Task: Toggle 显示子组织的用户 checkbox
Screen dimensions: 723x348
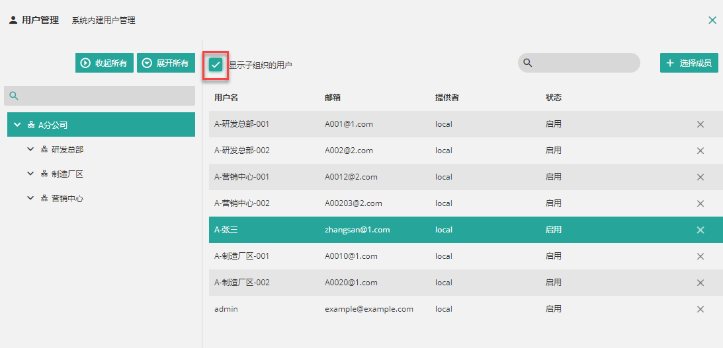Action: (x=216, y=65)
